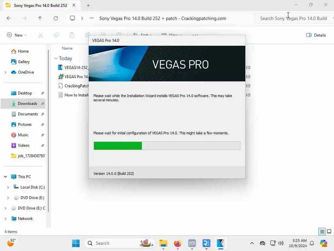The height and width of the screenshot is (251, 334).
Task: Open the Desktop quick access folder
Action: pyautogui.click(x=25, y=93)
